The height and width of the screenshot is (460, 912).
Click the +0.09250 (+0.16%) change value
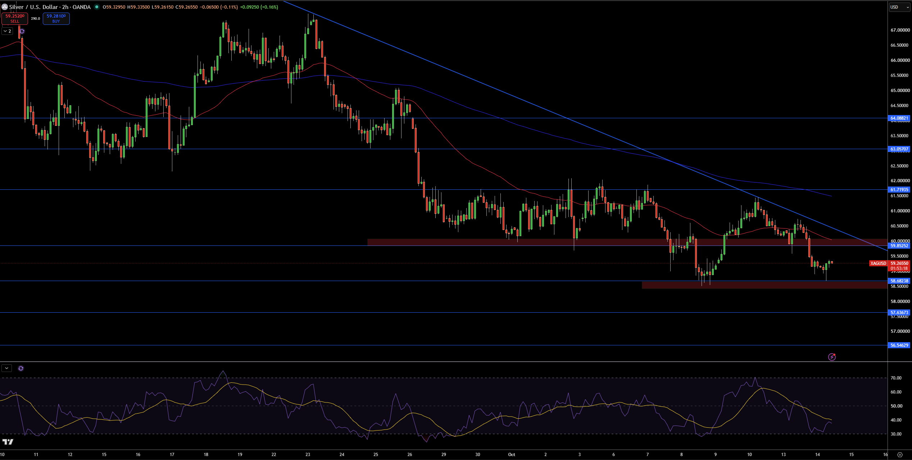pos(259,7)
